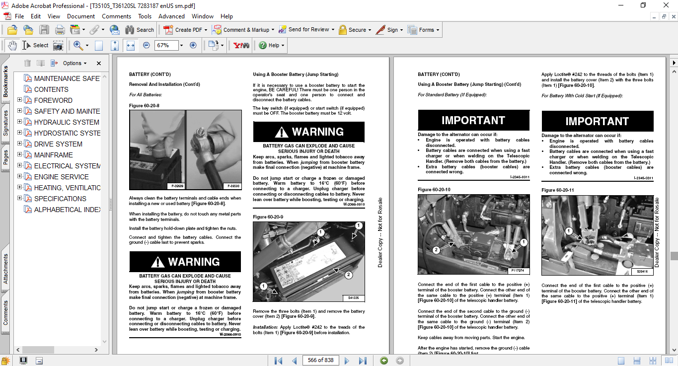The width and height of the screenshot is (678, 366).
Task: Click the Fit Page icon
Action: tap(115, 45)
